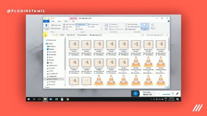Select Local Disk (F:) in sidebar
207x116 pixels.
coord(52,74)
